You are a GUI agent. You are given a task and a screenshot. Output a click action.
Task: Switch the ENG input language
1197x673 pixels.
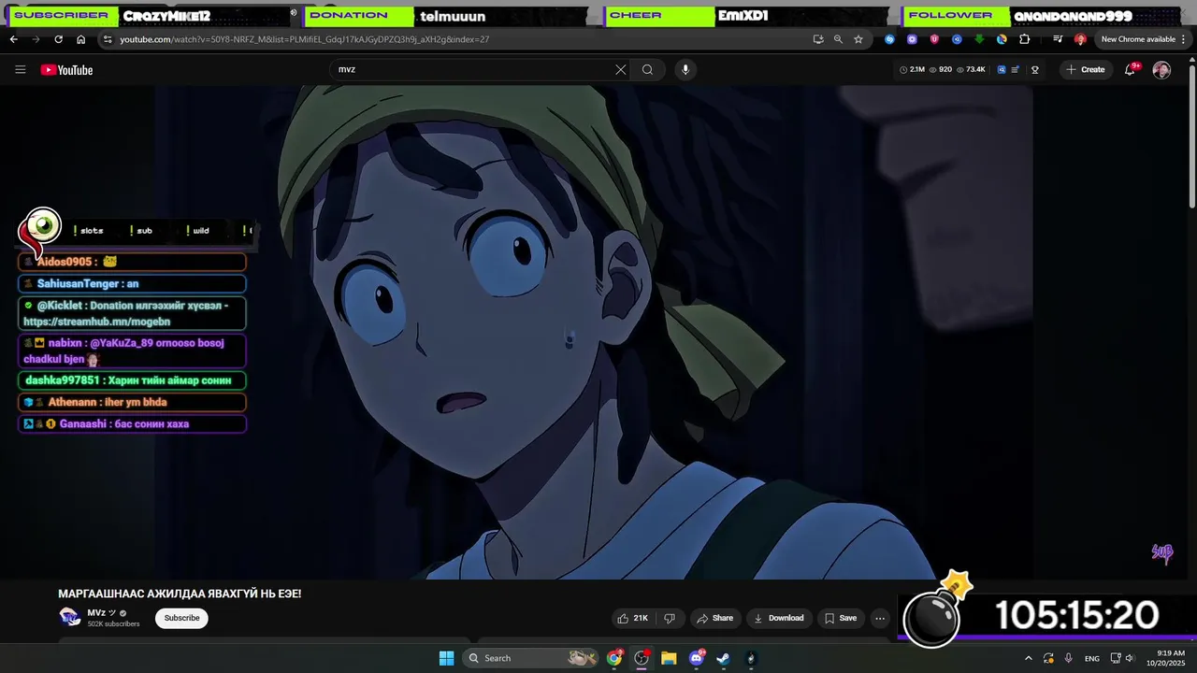pos(1091,658)
